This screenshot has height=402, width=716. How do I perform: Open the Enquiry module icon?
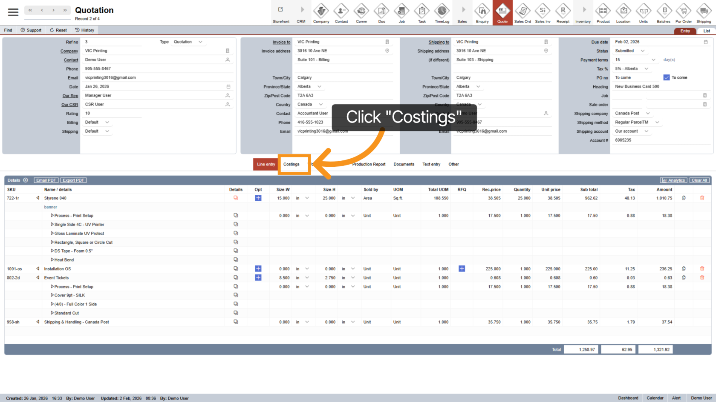click(482, 13)
